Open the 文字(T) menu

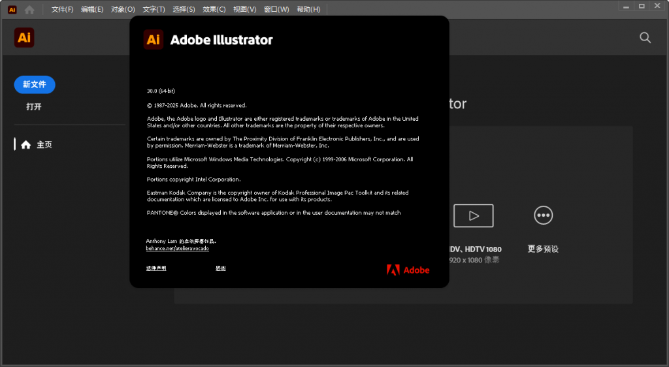[x=154, y=10]
